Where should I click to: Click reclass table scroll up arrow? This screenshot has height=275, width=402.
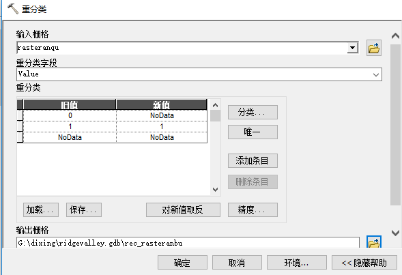[216, 105]
